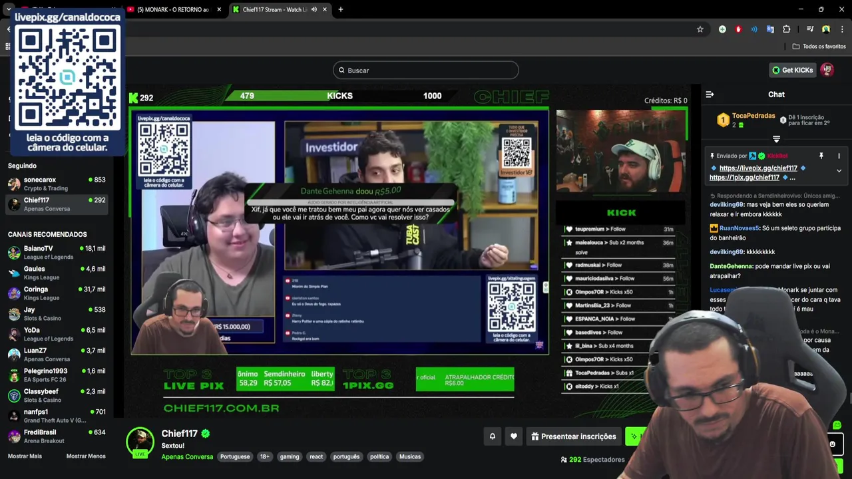852x479 pixels.
Task: Select the gaming stream tag
Action: [x=290, y=457]
